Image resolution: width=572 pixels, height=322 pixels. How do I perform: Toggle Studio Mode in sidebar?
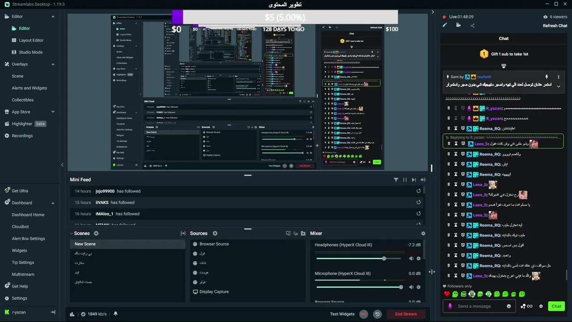(30, 52)
